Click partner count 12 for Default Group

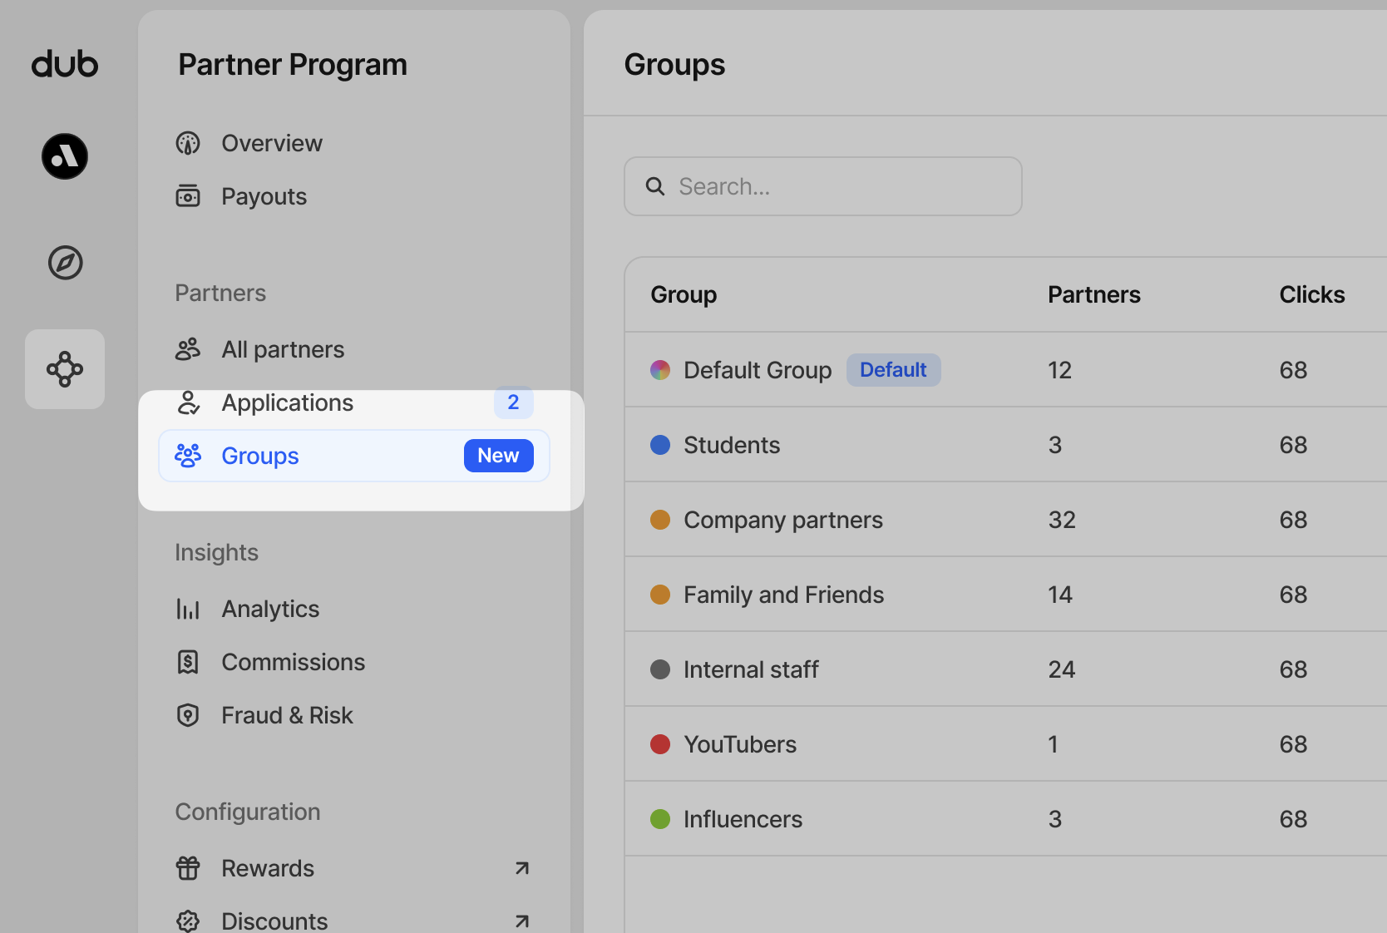(1059, 370)
